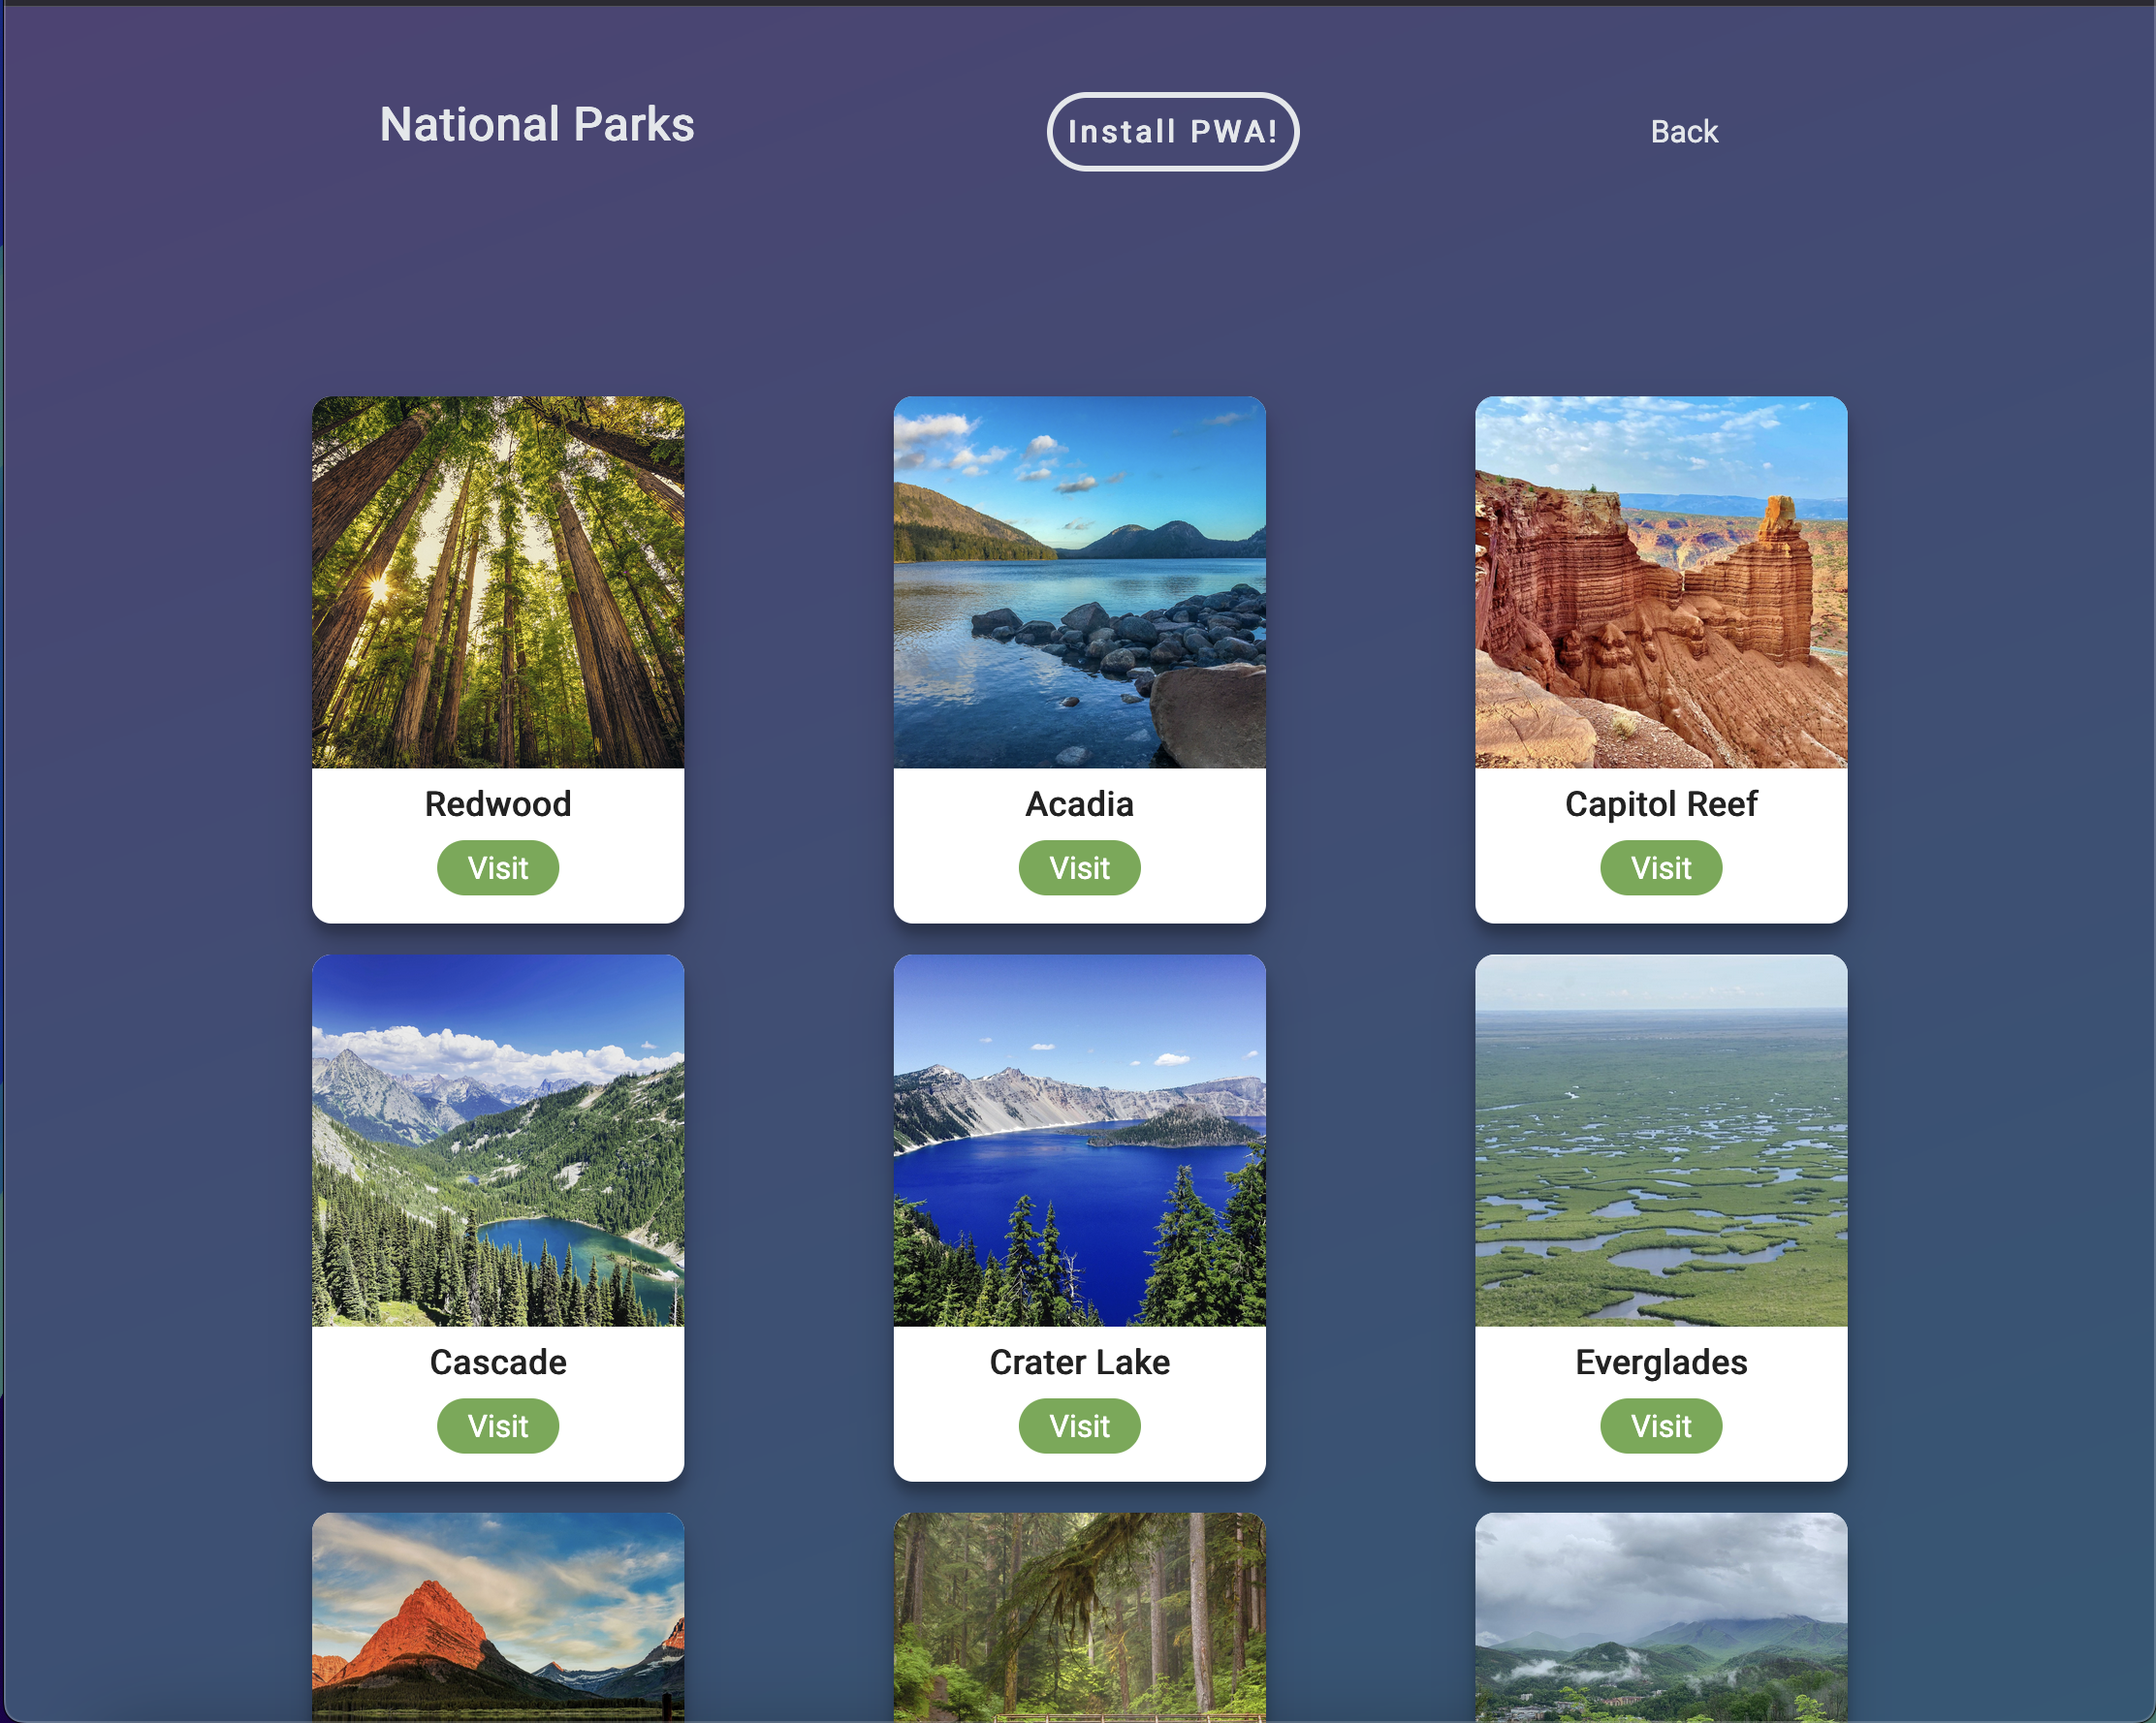Viewport: 2156px width, 1723px height.
Task: Visit the Everglades park page
Action: [1660, 1425]
